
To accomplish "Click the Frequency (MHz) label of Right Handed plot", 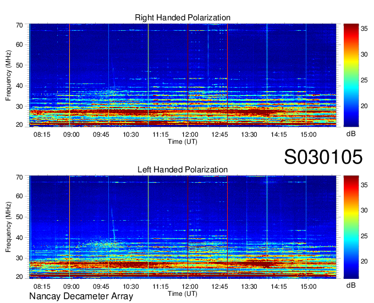I will click(8, 75).
